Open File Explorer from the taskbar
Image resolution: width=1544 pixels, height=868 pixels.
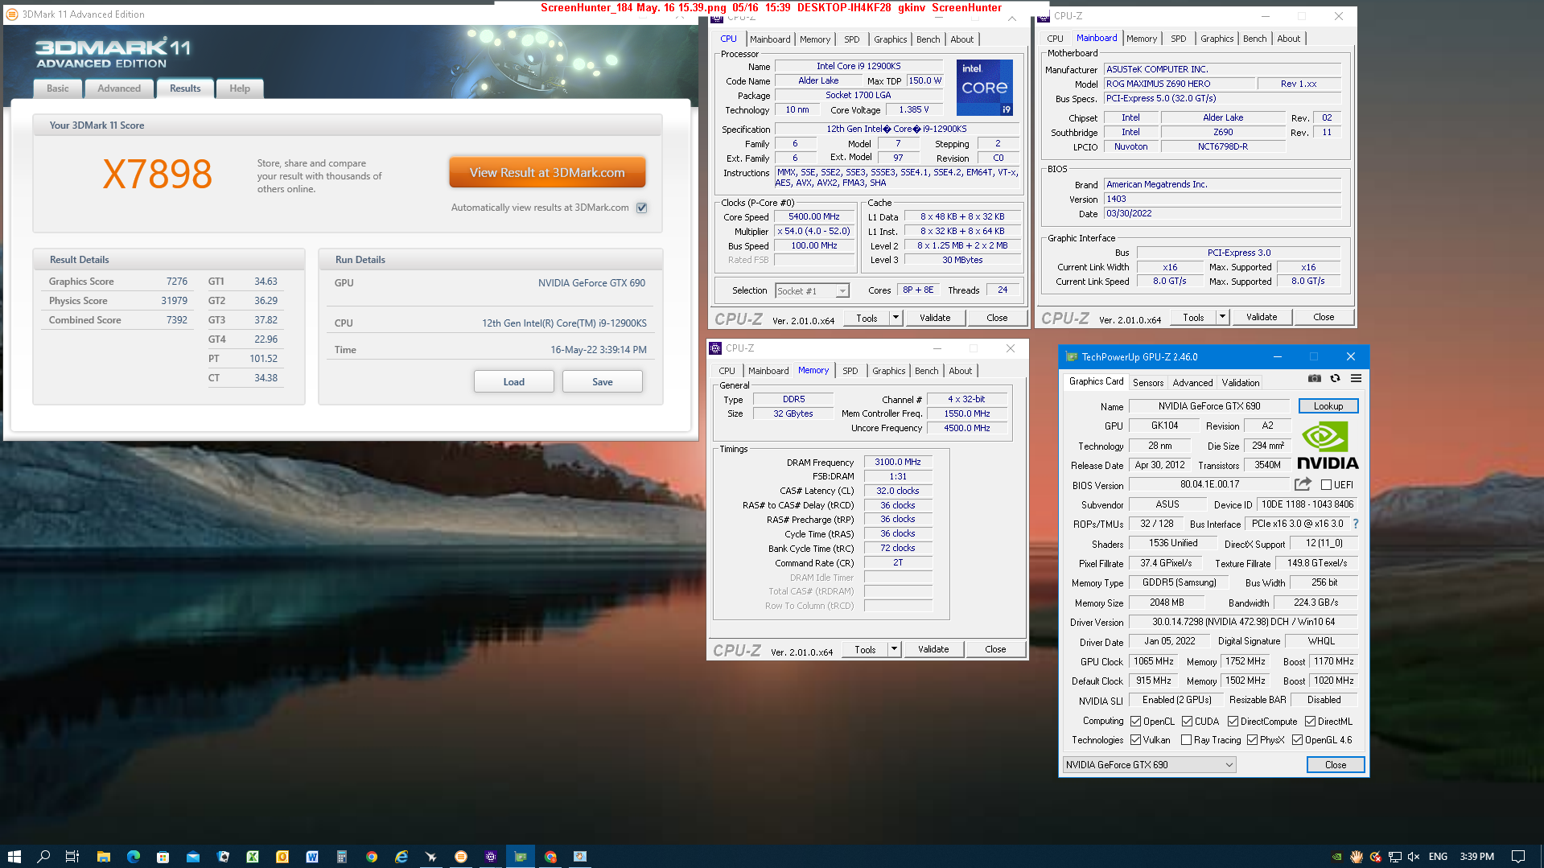coord(103,856)
